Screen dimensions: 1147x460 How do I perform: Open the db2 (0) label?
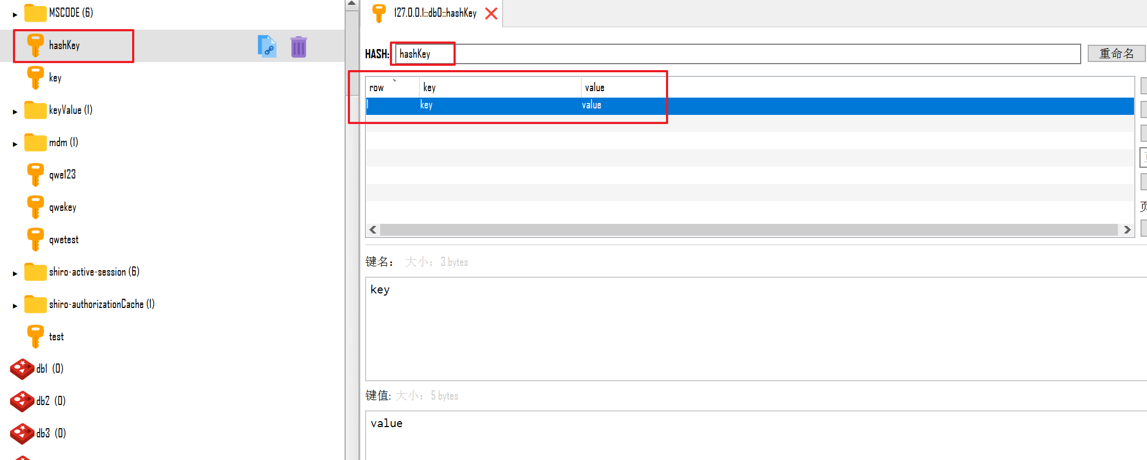pyautogui.click(x=51, y=401)
